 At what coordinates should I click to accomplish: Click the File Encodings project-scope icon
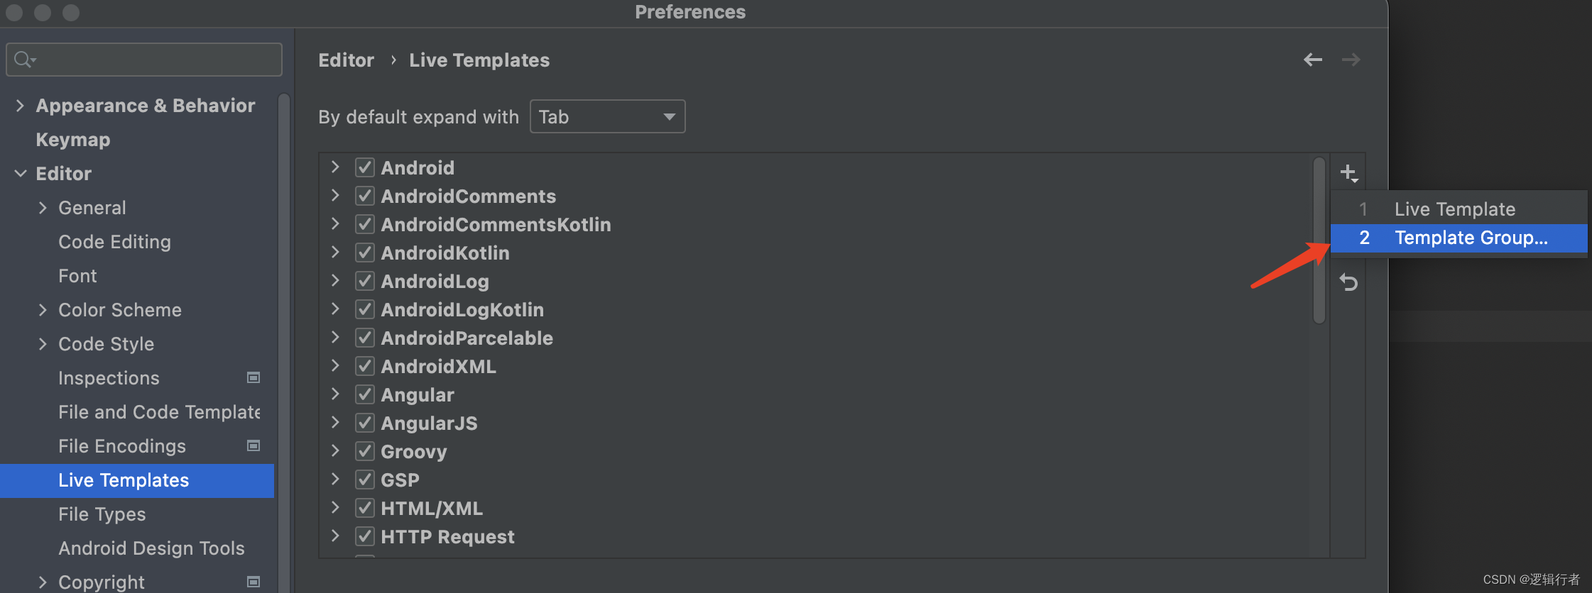point(253,445)
